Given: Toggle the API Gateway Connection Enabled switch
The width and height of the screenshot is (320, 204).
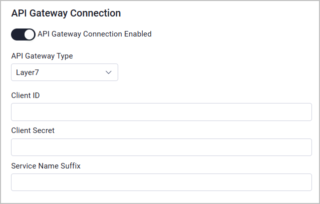Looking at the screenshot, I should tap(23, 34).
